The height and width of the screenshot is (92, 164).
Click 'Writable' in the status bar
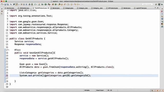pos(87,90)
